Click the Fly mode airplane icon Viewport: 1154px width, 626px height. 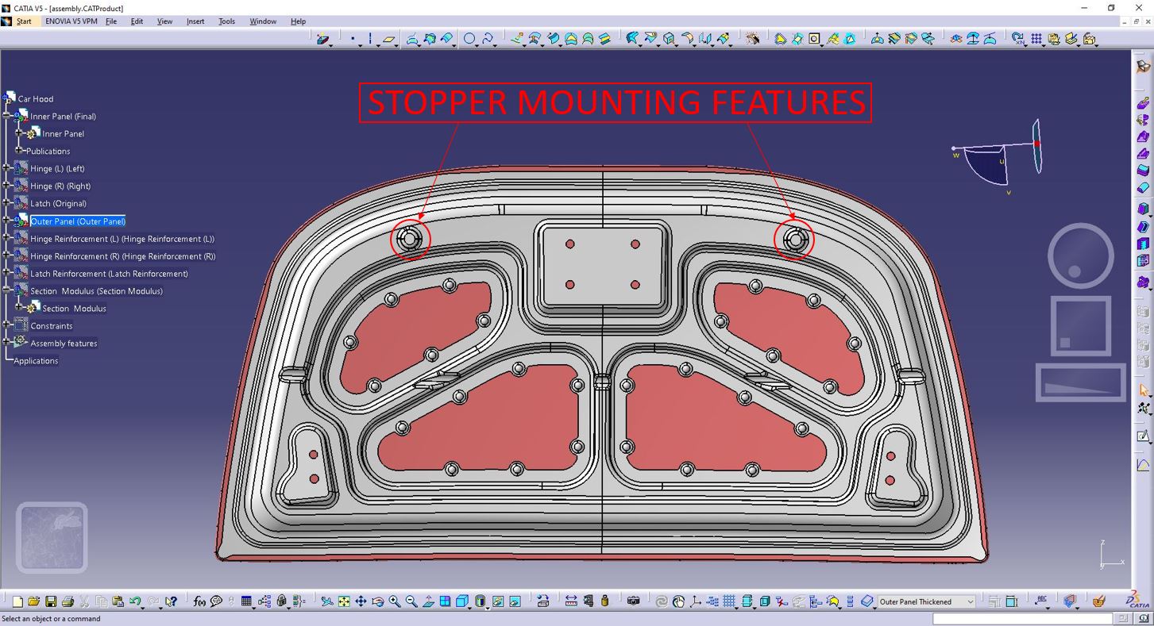pyautogui.click(x=326, y=601)
